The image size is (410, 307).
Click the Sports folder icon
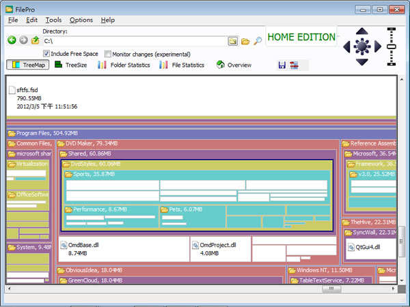coord(68,175)
